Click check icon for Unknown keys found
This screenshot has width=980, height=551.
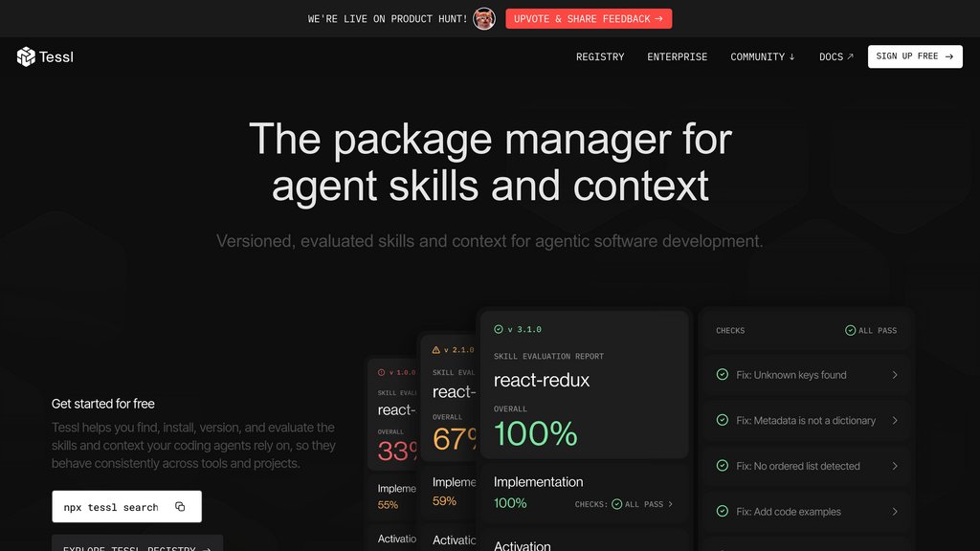723,375
